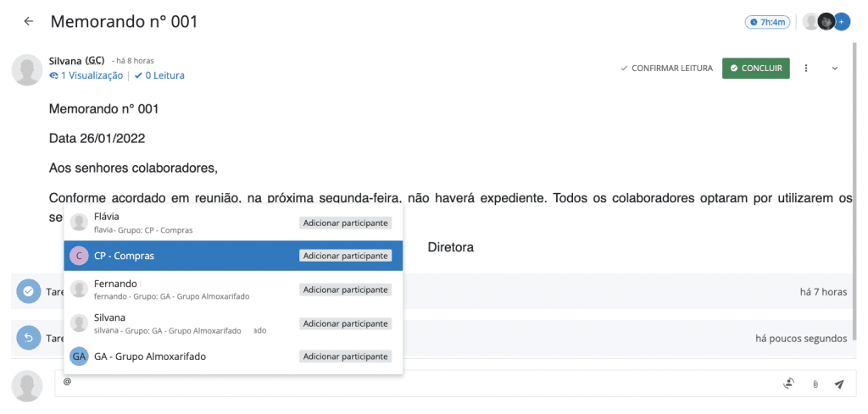This screenshot has width=868, height=414.
Task: Click the blue plus add participant icon
Action: [841, 22]
